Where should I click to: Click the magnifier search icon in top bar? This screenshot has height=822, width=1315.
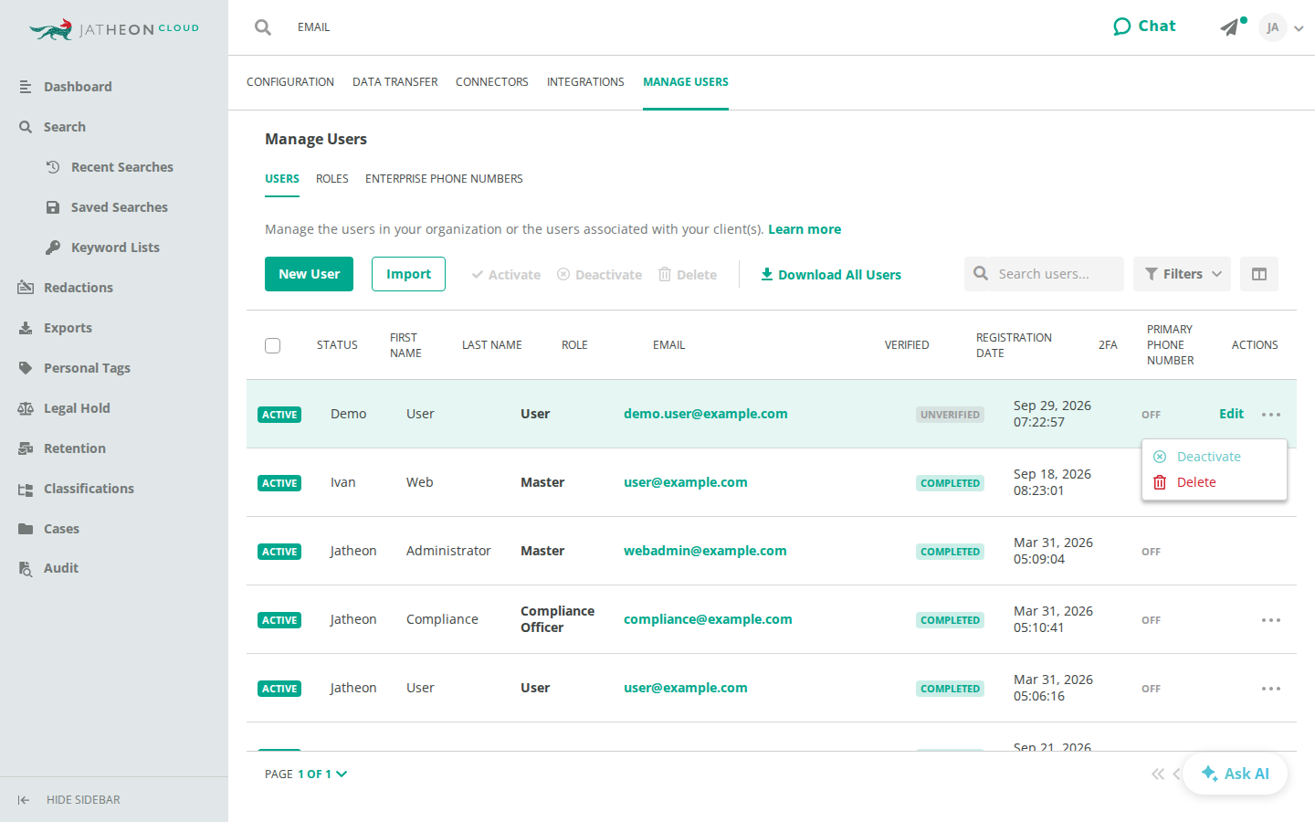pos(263,27)
